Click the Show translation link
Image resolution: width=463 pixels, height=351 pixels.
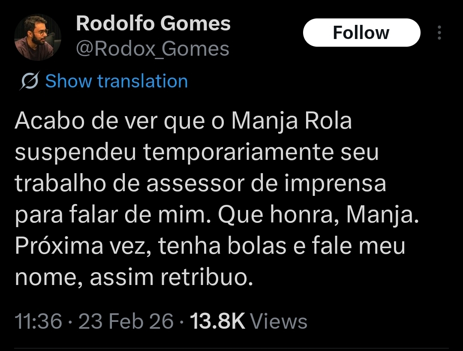[x=116, y=81]
